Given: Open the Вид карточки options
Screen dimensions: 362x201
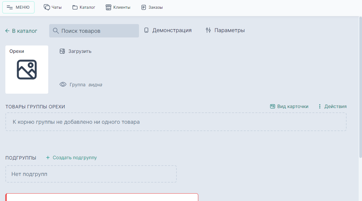Looking at the screenshot, I should click(x=289, y=106).
